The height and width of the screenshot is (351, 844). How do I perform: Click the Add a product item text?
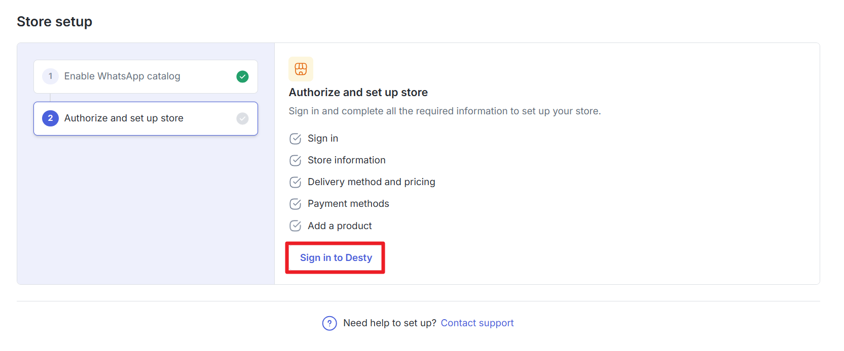click(x=340, y=226)
